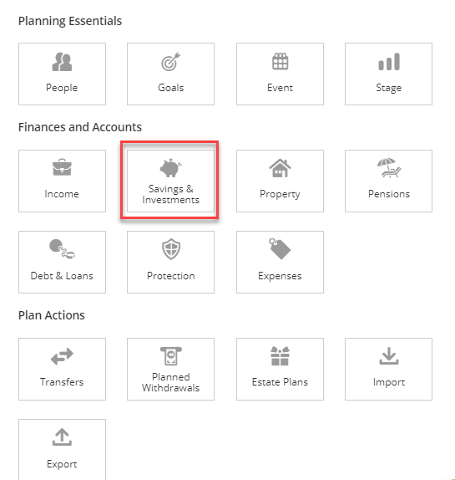This screenshot has height=480, width=455.
Task: Open the Transfers arrows tile
Action: click(62, 369)
